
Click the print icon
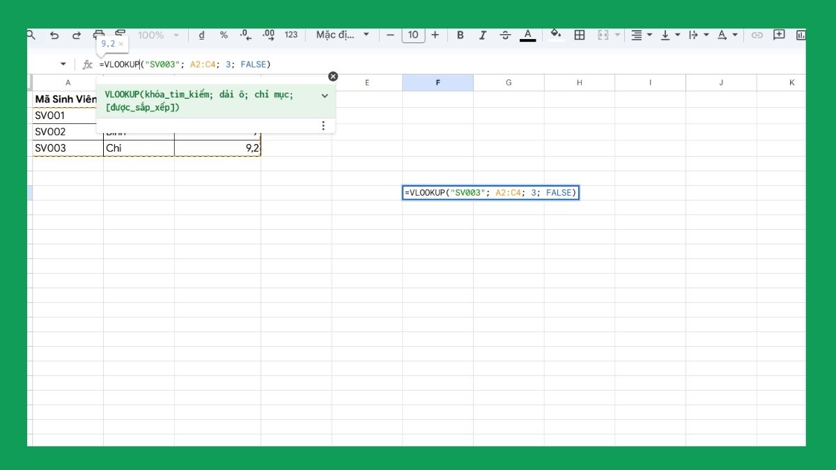pos(98,34)
